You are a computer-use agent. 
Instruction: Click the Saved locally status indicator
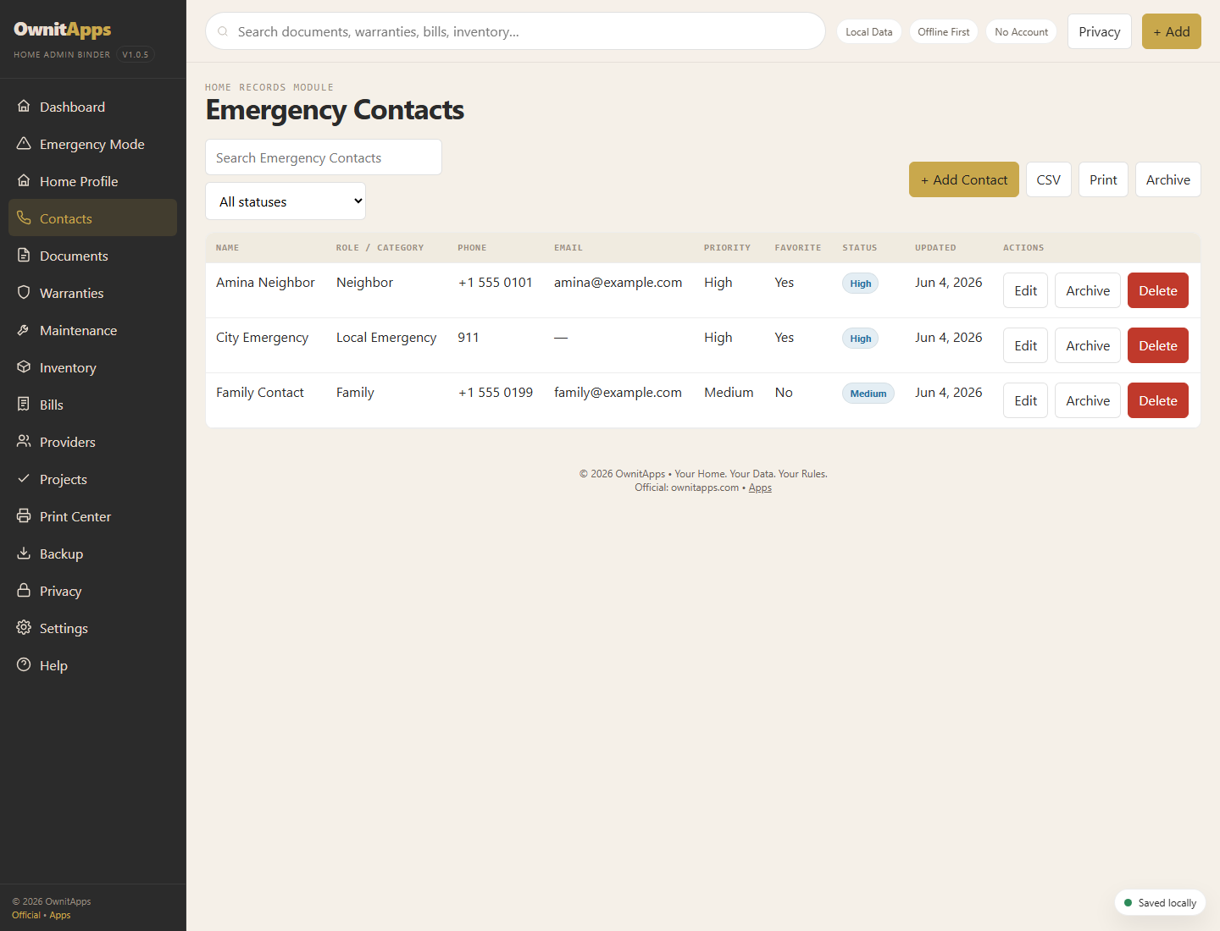(1160, 903)
